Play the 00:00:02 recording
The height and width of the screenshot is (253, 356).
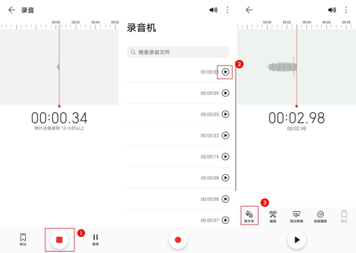tap(225, 72)
